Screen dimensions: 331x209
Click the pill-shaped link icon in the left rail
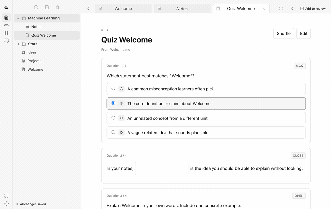pos(6,25)
